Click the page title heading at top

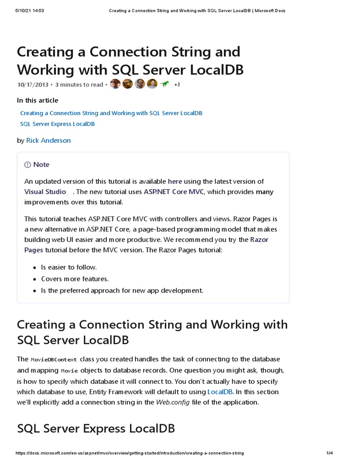(130, 61)
